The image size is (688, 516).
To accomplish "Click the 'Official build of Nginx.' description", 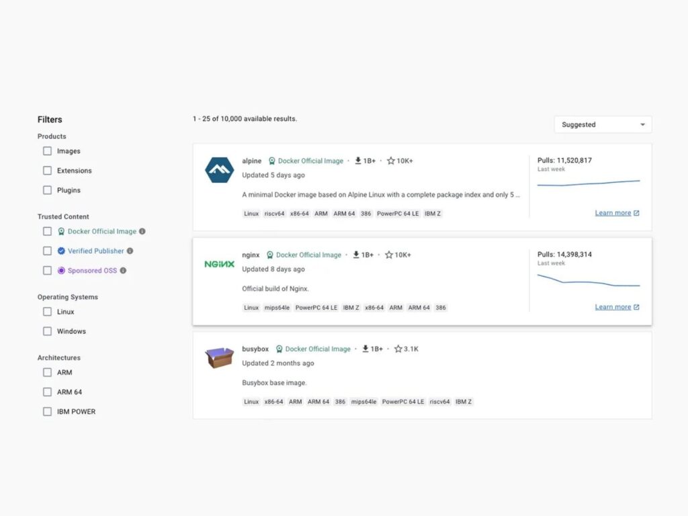I will (x=275, y=289).
